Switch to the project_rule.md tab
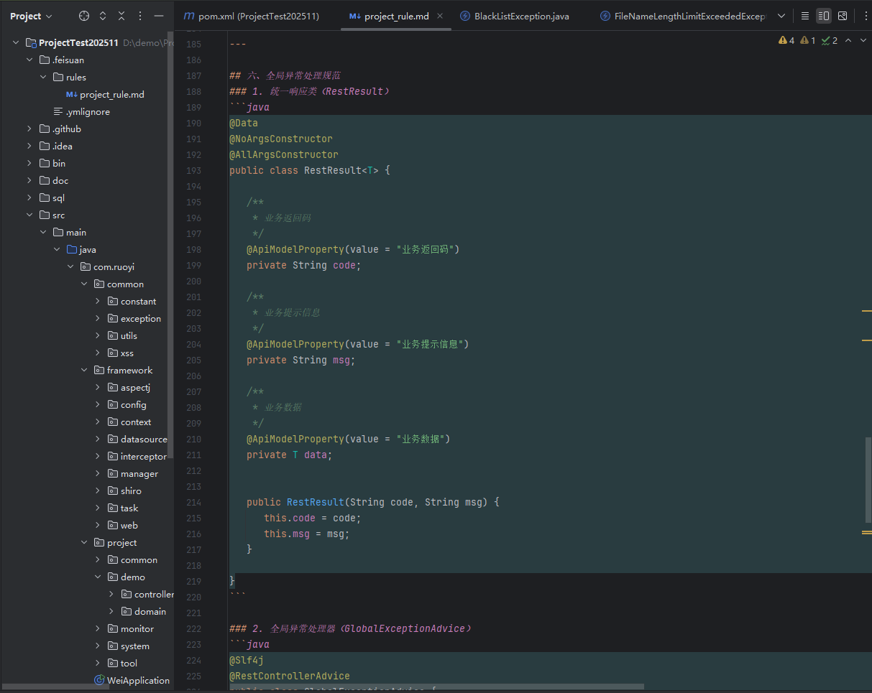 pos(396,16)
